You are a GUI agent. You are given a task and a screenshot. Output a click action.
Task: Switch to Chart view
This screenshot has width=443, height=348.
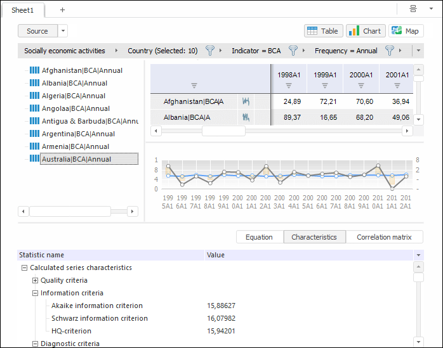[366, 31]
